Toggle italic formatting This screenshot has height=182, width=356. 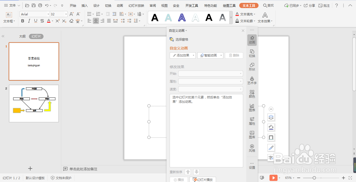29,21
